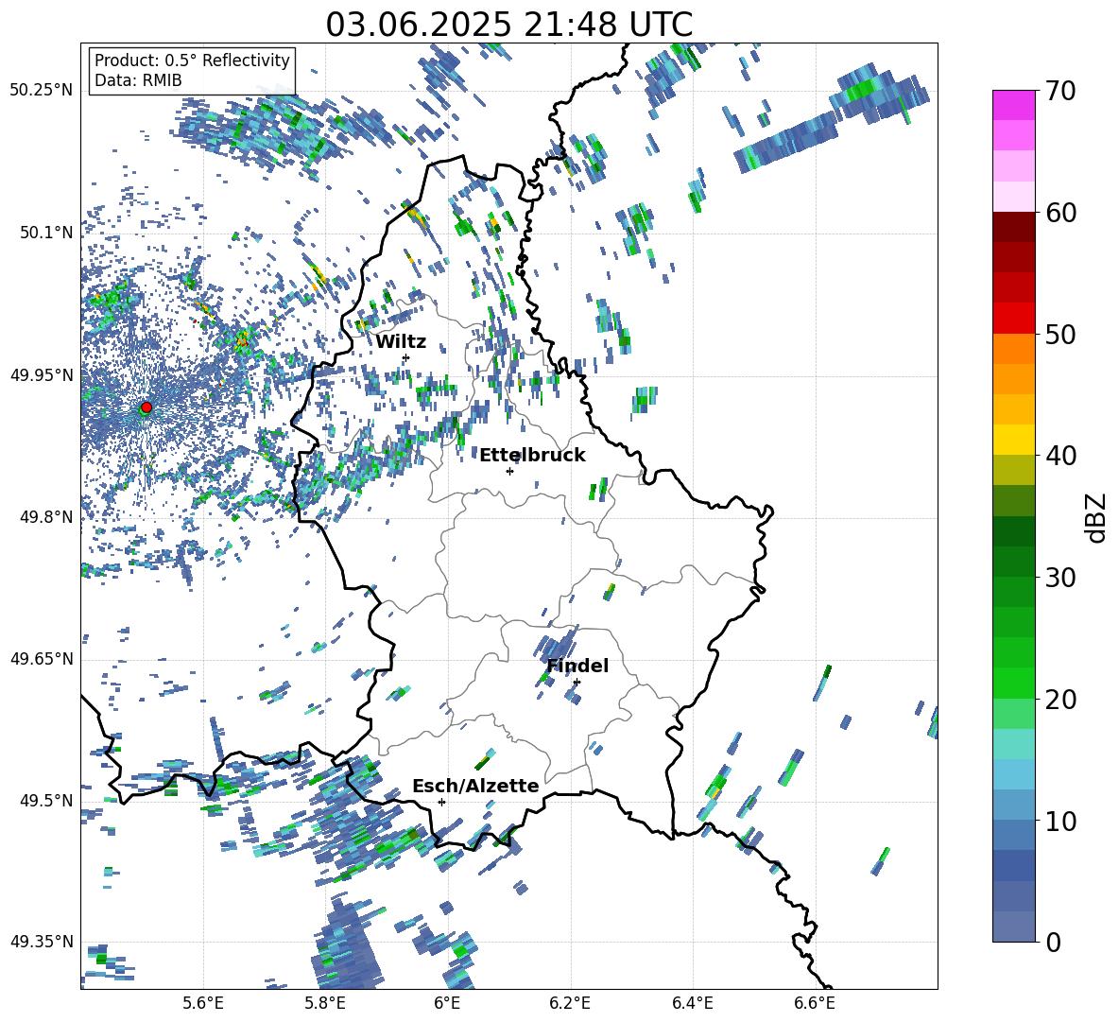Click the cross marker below Ettelbruck
The image size is (1119, 1022).
[x=509, y=471]
